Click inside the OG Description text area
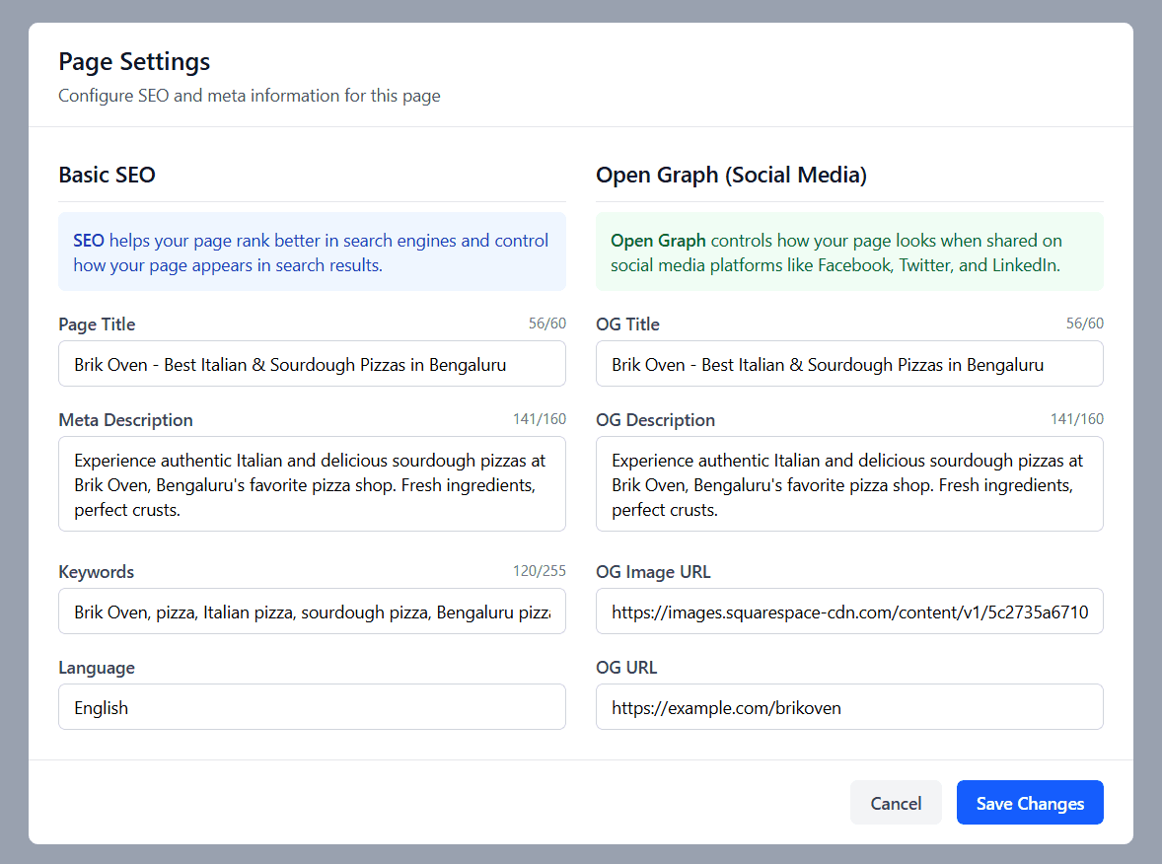Screen dimensions: 1162x864 tap(848, 483)
